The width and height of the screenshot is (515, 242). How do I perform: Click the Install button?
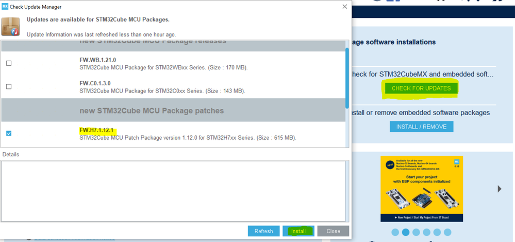298,231
